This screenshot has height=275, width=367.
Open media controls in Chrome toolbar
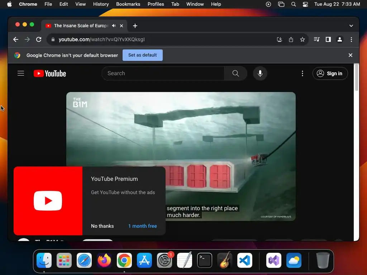(317, 39)
